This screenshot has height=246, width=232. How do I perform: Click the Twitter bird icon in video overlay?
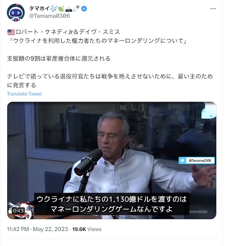tap(182, 161)
